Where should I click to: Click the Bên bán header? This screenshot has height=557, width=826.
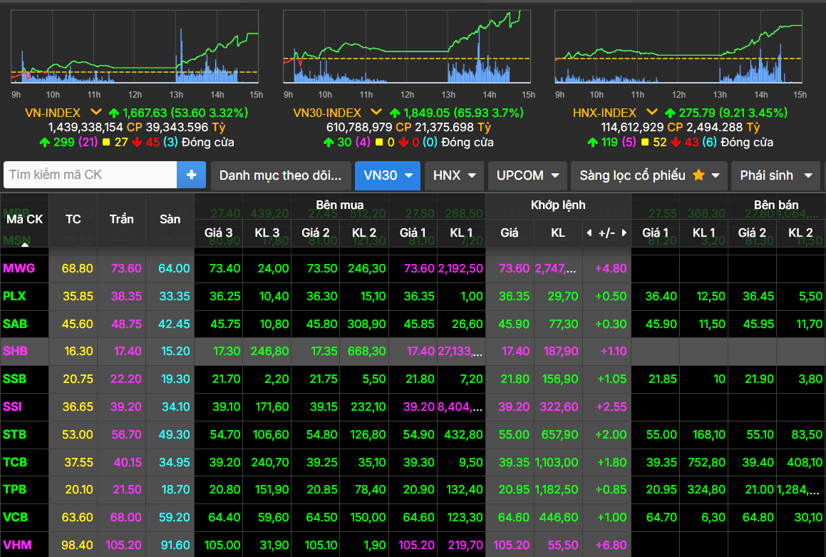point(776,205)
